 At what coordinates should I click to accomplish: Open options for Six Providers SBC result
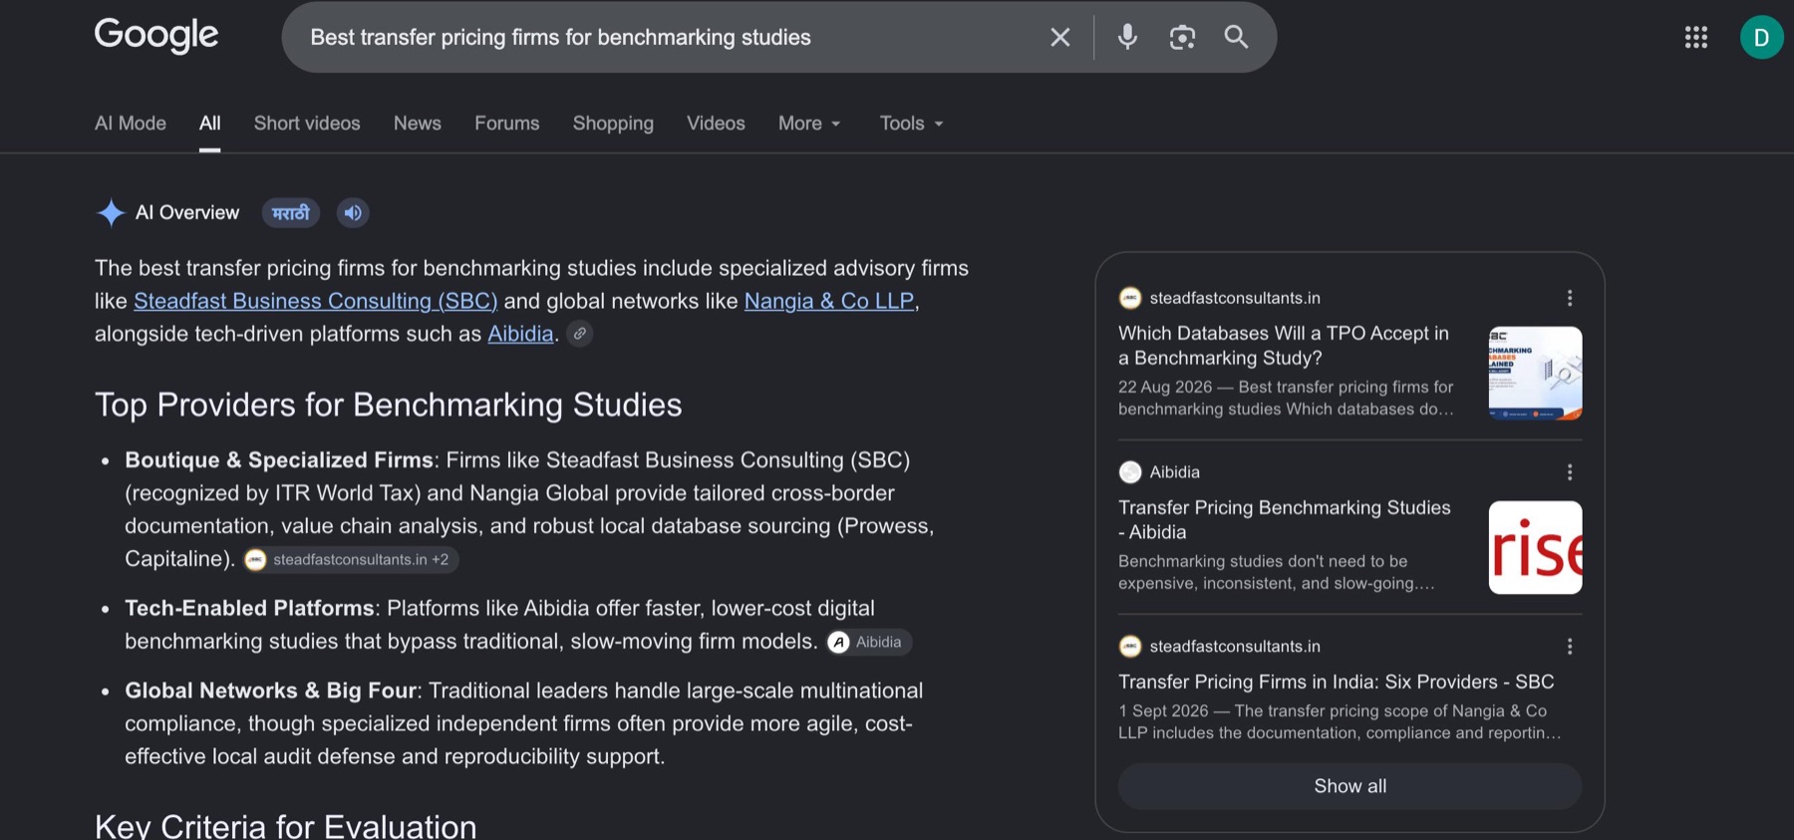point(1570,647)
